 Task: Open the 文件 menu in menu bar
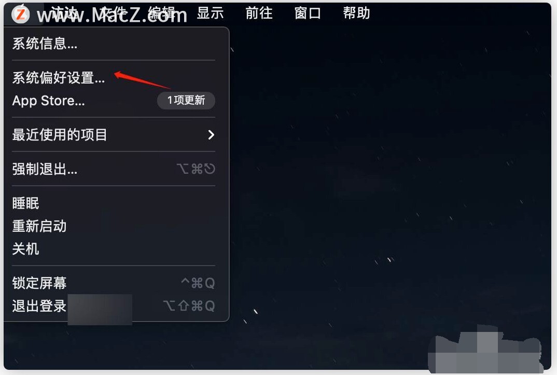click(113, 13)
